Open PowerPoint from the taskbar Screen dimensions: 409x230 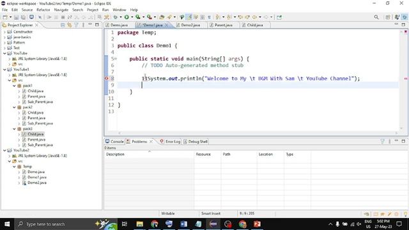(257, 224)
